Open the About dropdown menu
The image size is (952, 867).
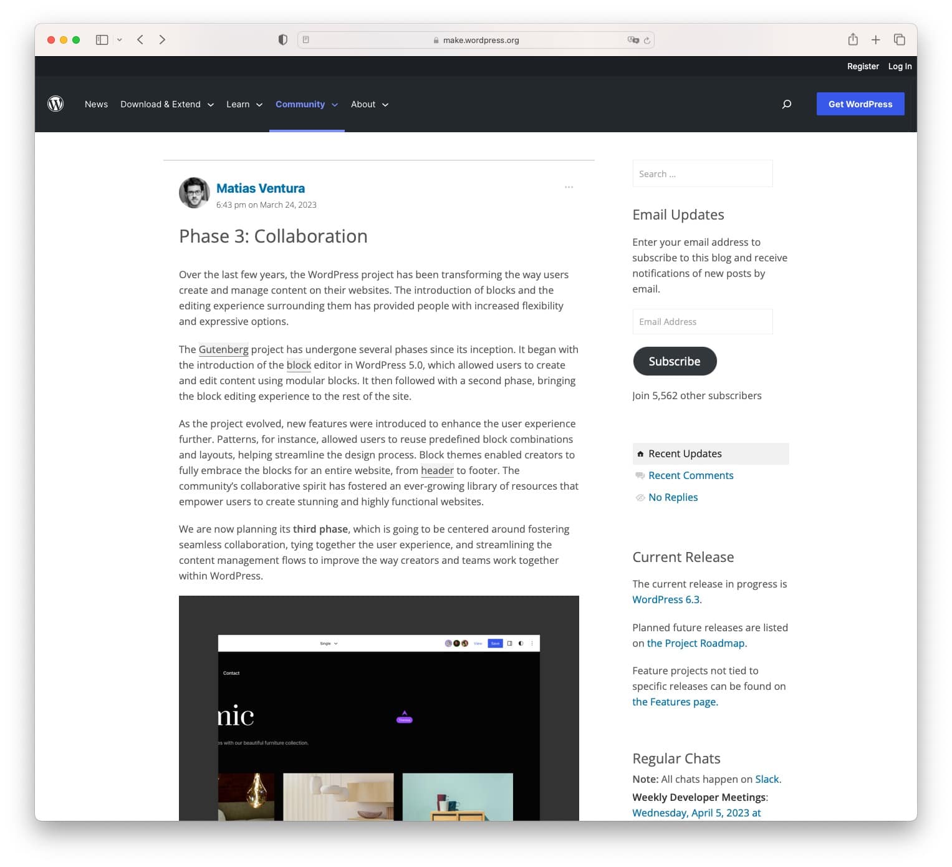click(x=369, y=104)
